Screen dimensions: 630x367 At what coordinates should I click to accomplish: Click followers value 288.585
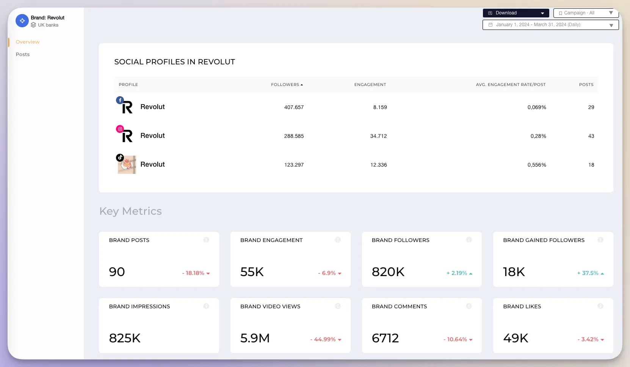294,136
